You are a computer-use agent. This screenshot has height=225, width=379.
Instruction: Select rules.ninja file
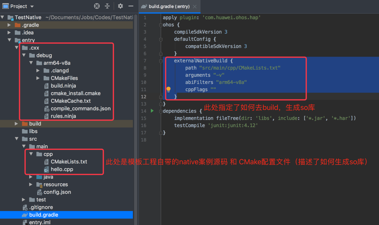63,116
